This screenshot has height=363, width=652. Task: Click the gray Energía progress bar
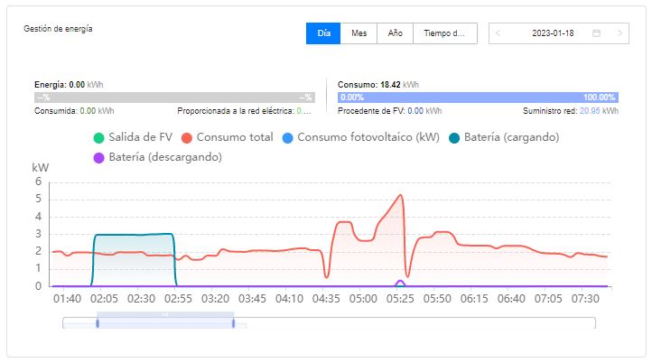174,98
